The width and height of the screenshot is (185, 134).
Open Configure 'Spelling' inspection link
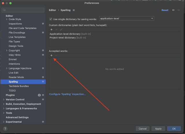click(x=67, y=94)
